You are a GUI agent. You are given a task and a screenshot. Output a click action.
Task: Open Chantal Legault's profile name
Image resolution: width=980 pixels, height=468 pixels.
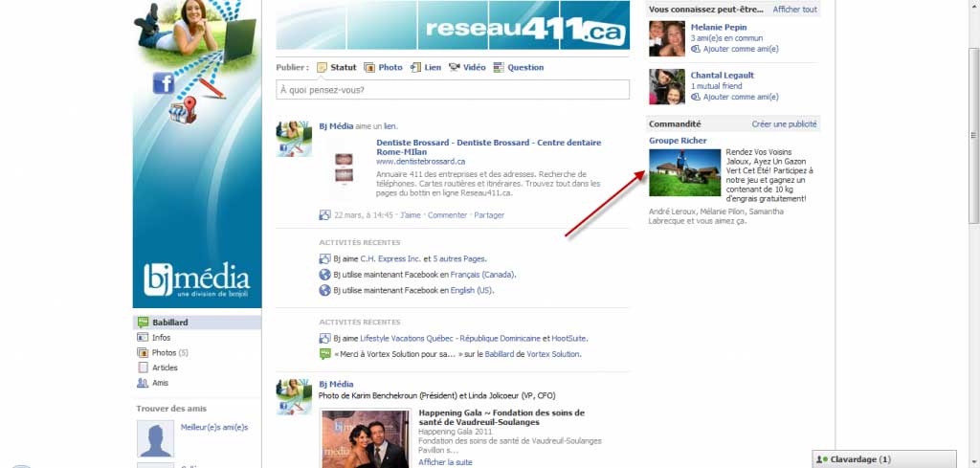(723, 76)
